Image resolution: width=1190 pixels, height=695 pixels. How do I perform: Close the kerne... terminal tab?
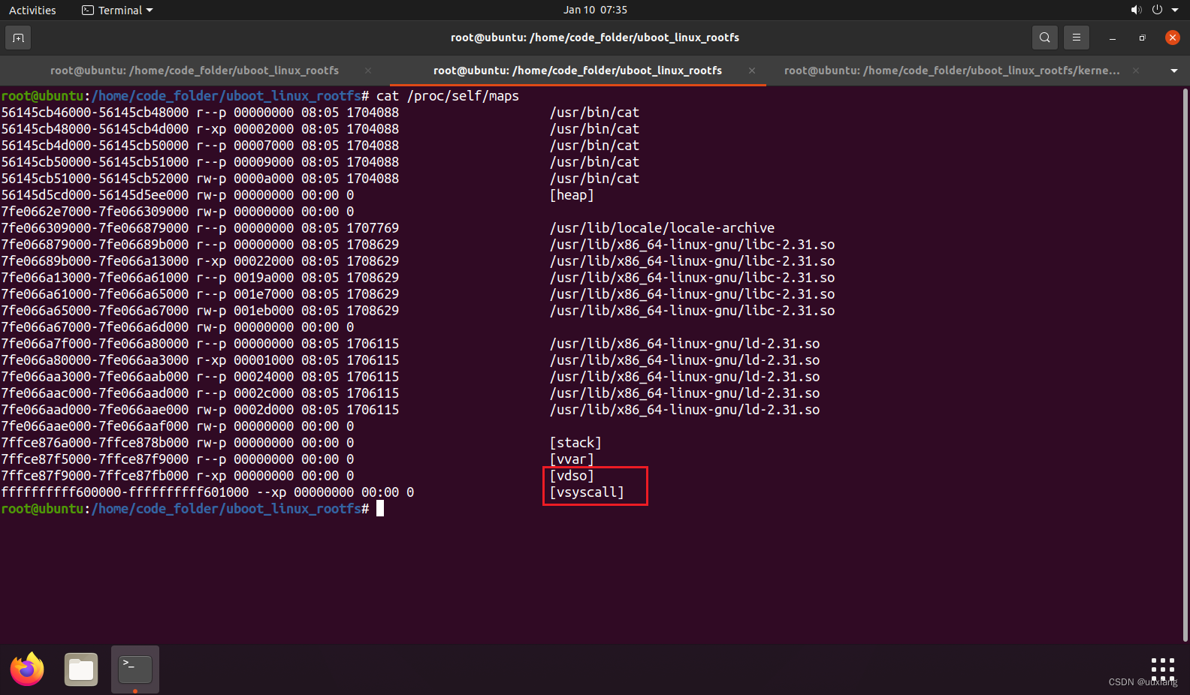(x=1136, y=71)
